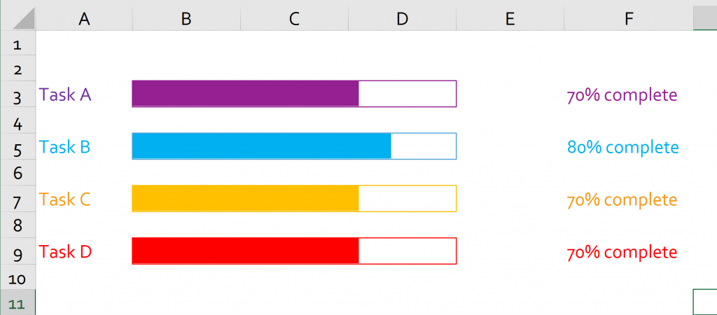Select column F header
Image resolution: width=717 pixels, height=315 pixels.
click(x=629, y=18)
